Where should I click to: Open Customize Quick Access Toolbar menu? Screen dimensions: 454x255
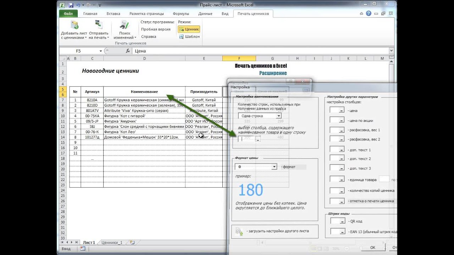click(x=100, y=5)
